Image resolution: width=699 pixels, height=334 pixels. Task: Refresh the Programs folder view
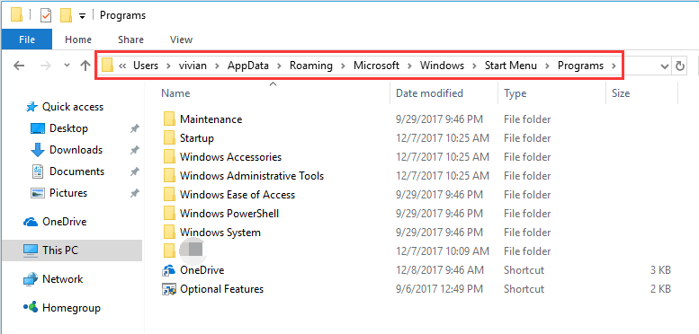(679, 66)
